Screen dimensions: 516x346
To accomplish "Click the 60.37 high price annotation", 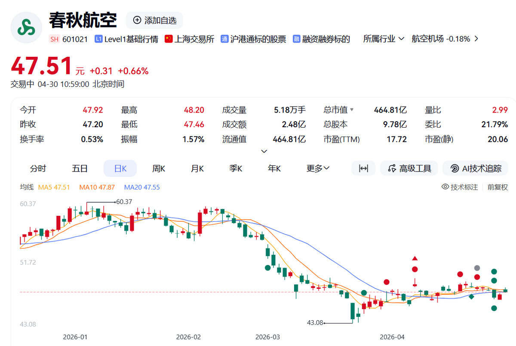I will pos(124,202).
